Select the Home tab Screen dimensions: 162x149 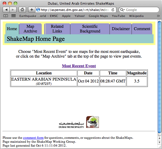tap(12, 29)
